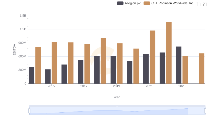Image resolution: width=210 pixels, height=121 pixels.
Task: Click the lone C.H. Robinson bar for 2024
Action: (201, 69)
